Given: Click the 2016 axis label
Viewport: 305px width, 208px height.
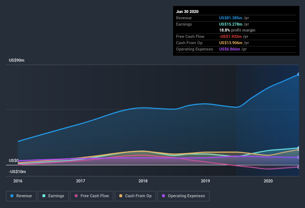Looking at the screenshot, I should [x=18, y=181].
